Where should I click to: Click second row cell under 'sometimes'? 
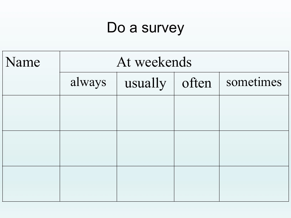tap(254, 148)
